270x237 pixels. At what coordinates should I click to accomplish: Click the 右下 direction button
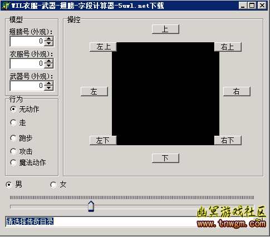[x=228, y=140]
